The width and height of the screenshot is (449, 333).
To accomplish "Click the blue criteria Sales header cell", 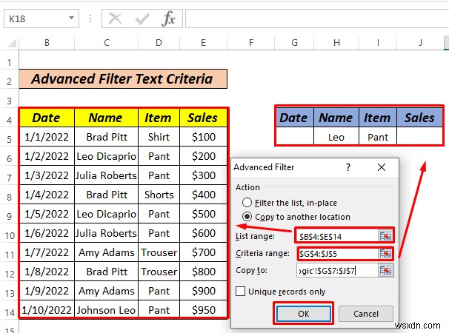I will coord(420,118).
